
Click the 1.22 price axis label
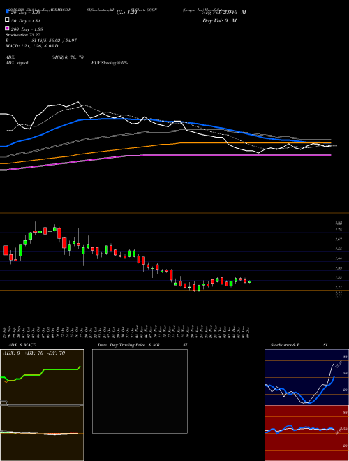pyautogui.click(x=339, y=277)
